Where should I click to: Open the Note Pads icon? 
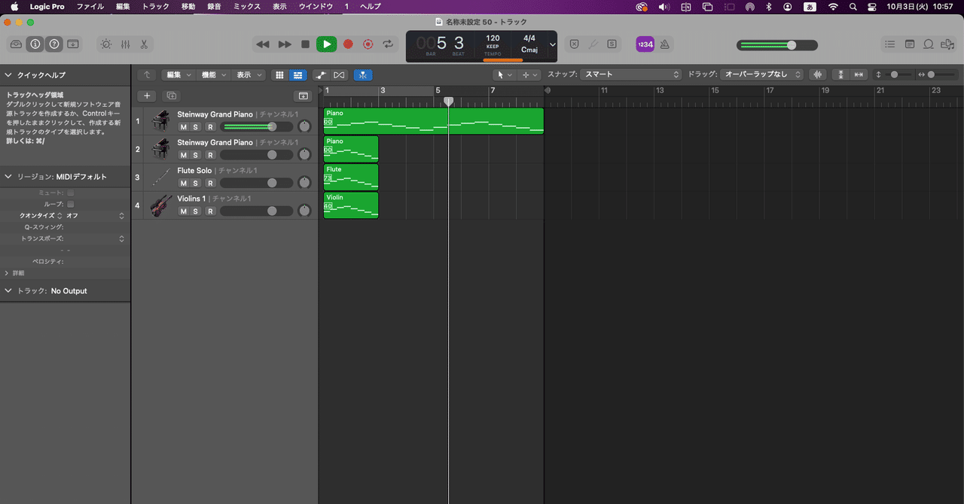tap(909, 44)
